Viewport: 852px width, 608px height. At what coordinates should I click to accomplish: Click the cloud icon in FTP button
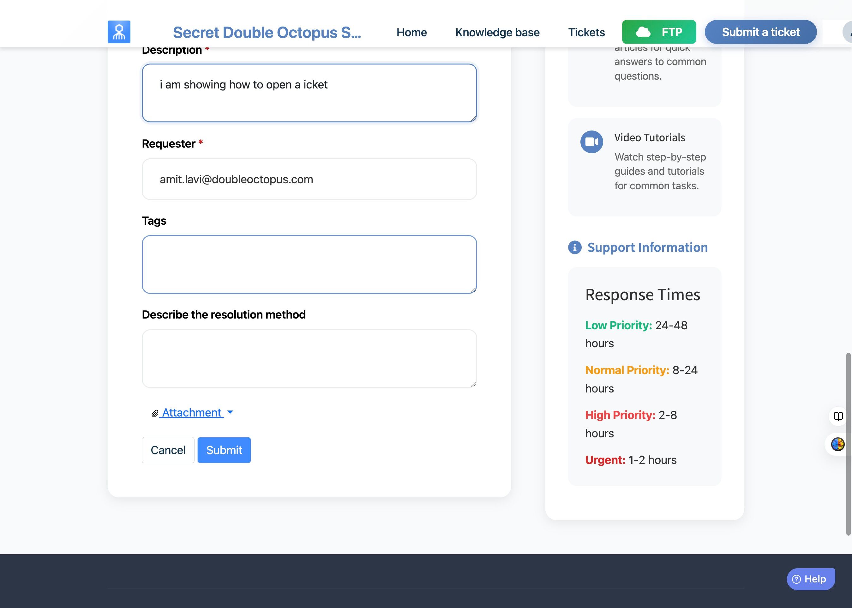pos(643,32)
